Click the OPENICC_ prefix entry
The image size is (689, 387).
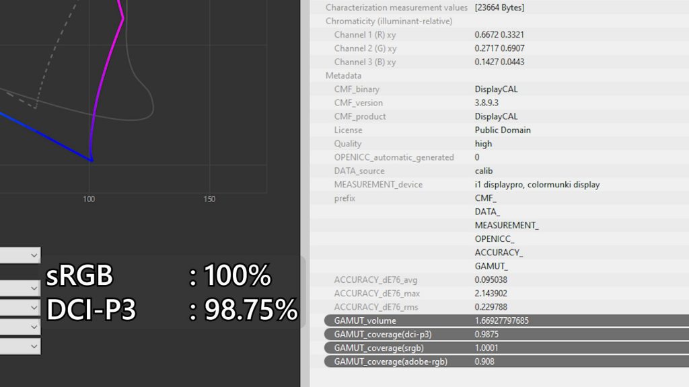tap(495, 239)
